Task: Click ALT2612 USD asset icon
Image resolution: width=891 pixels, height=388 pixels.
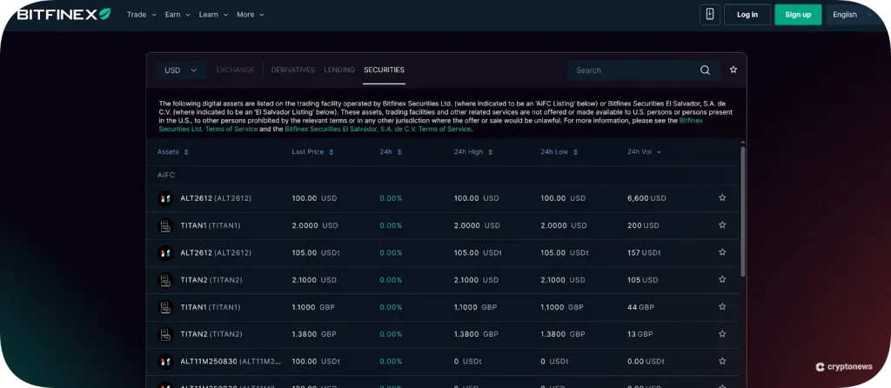Action: coord(164,198)
